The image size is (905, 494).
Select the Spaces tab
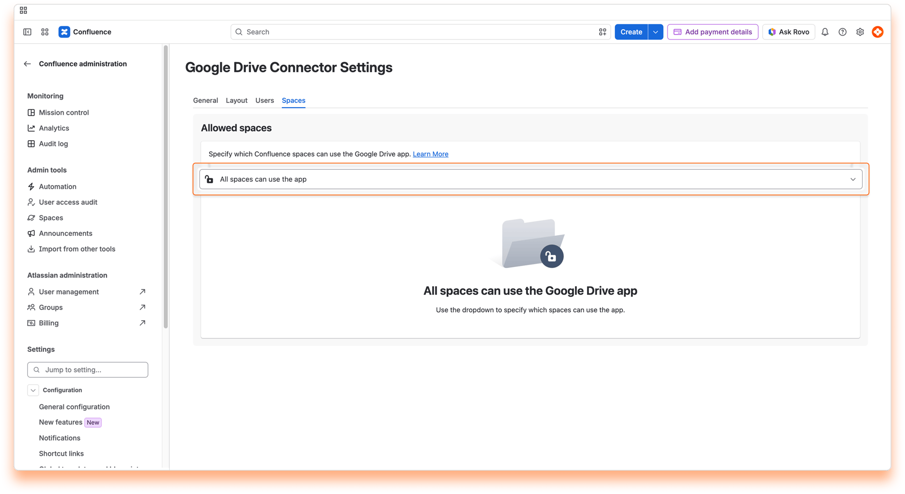click(294, 100)
